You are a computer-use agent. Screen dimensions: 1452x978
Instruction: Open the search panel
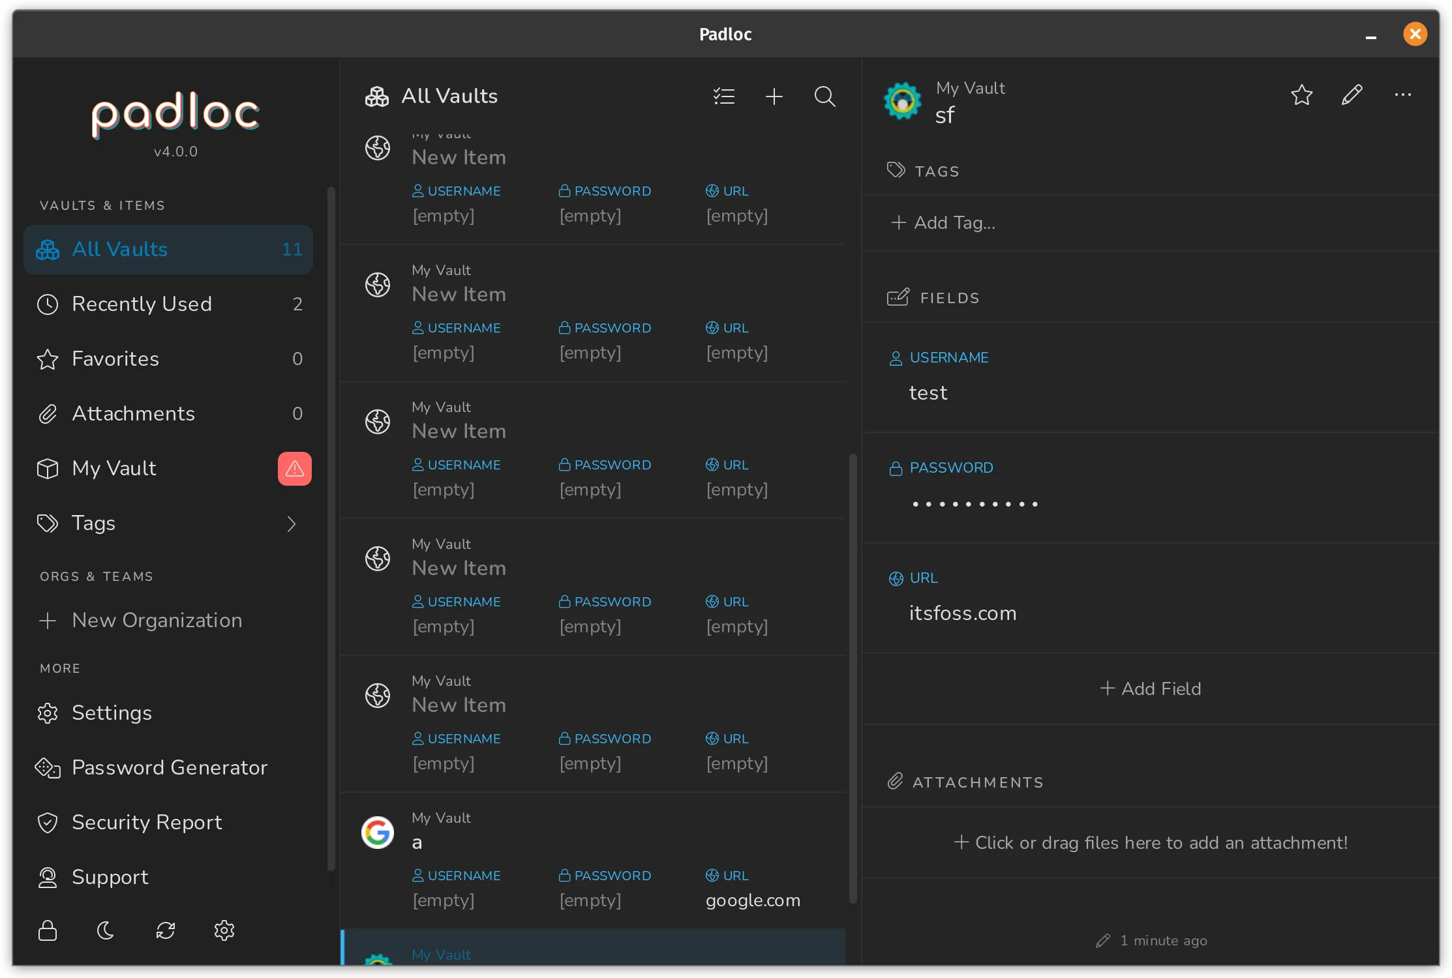point(824,96)
